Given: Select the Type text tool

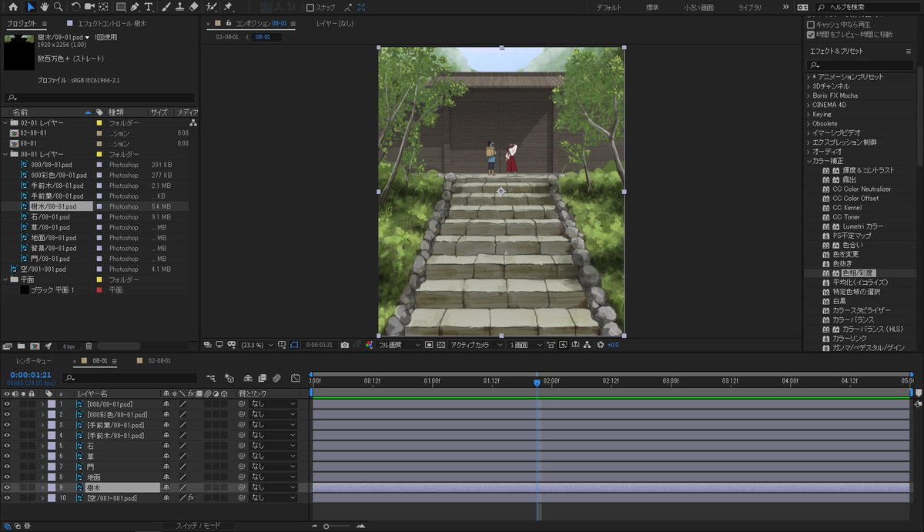Looking at the screenshot, I should pos(149,7).
